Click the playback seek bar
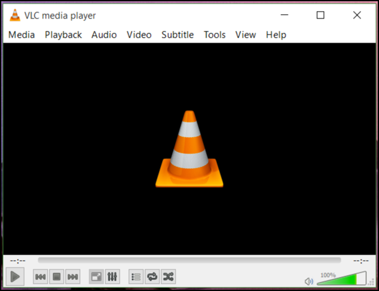Image resolution: width=379 pixels, height=291 pixels. tap(189, 261)
